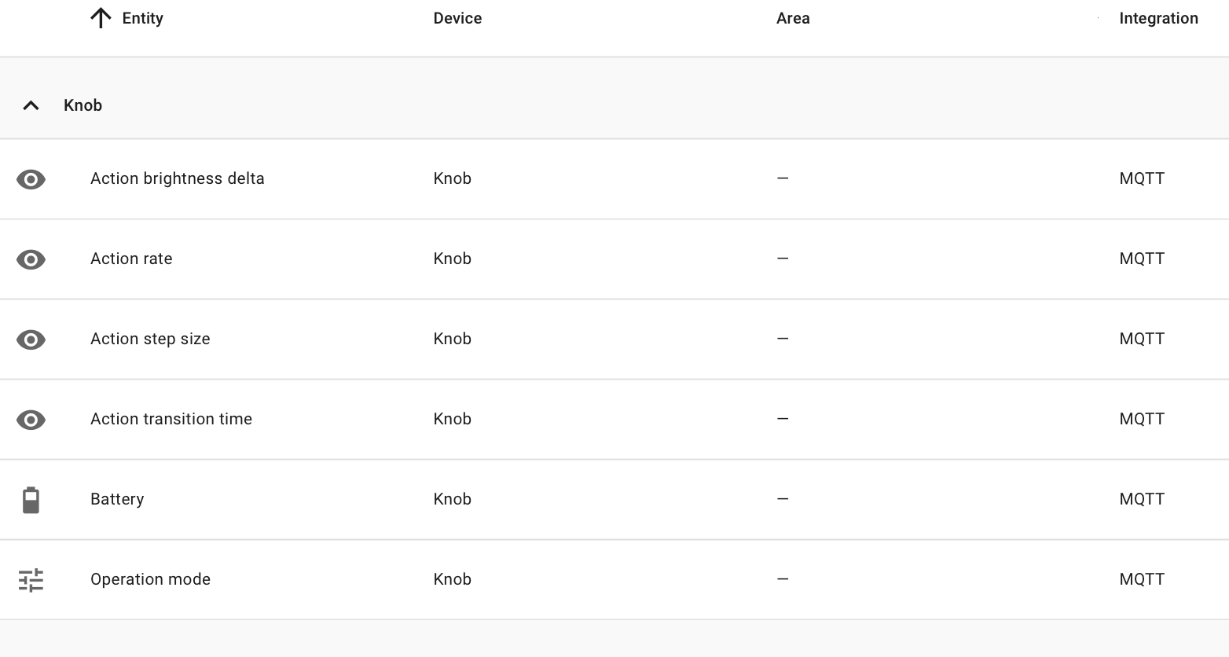Viewport: 1229px width, 657px height.
Task: Click the Knob group header label
Action: tap(83, 105)
